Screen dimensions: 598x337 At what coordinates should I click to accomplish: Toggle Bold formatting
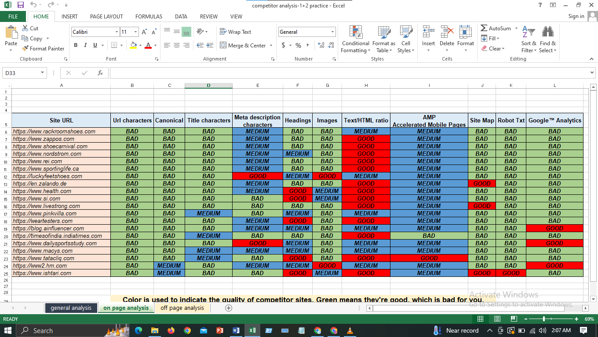pos(76,45)
